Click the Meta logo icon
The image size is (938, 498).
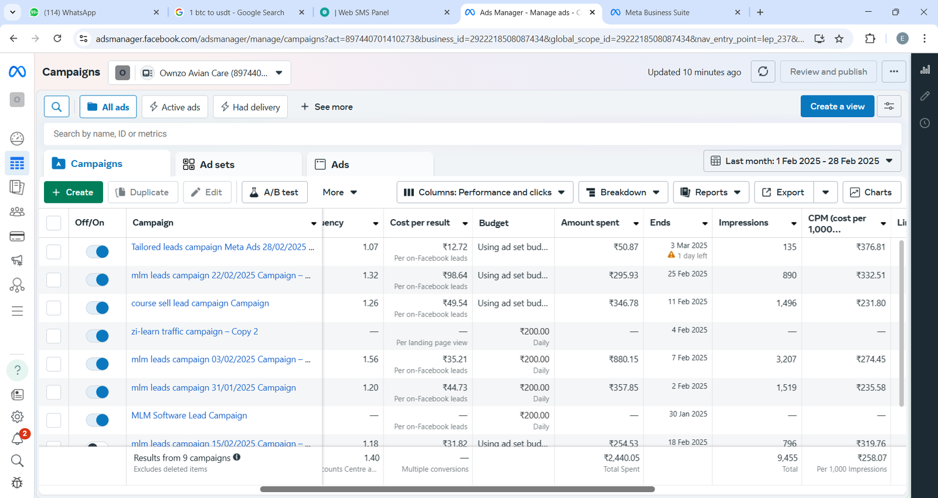pyautogui.click(x=17, y=71)
